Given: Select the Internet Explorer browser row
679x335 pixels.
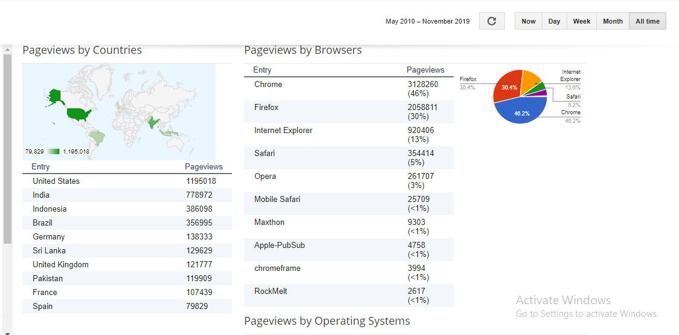Looking at the screenshot, I should [349, 135].
